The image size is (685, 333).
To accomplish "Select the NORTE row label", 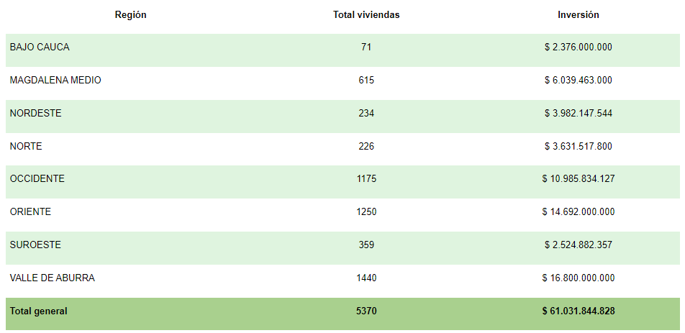I will coord(26,146).
